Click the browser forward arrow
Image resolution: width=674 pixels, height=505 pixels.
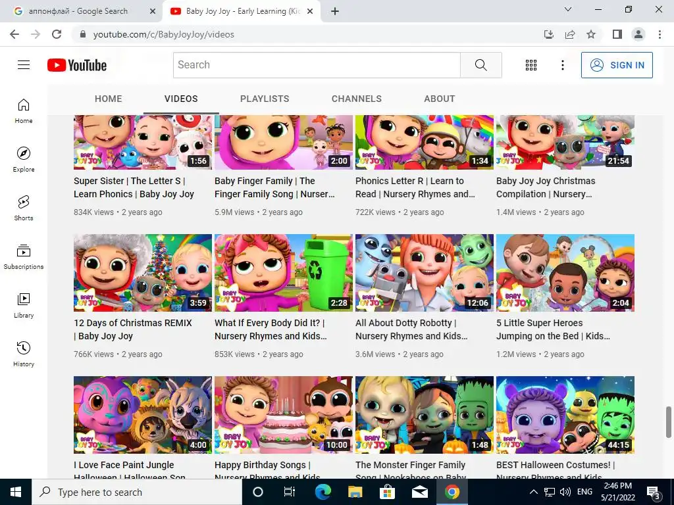36,34
